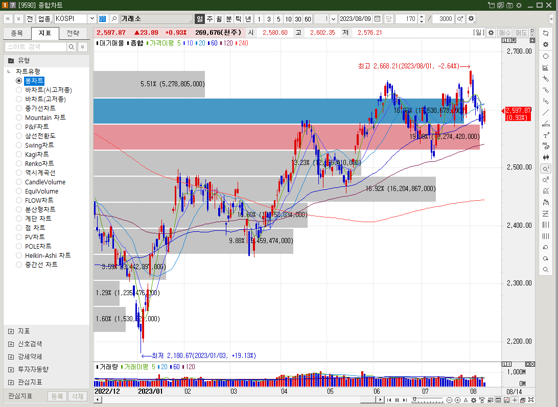Select the circle drawing tool
This screenshot has width=558, height=407.
tap(546, 56)
